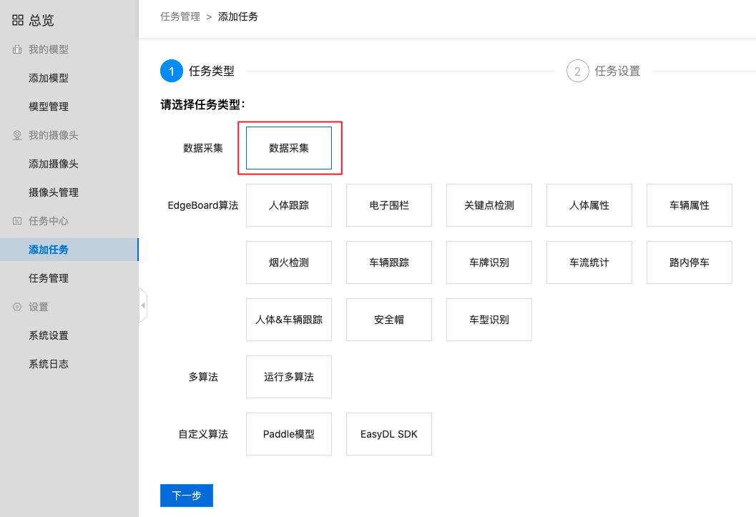Image resolution: width=756 pixels, height=517 pixels.
Task: Select the 车辆属性 algorithm card
Action: (689, 205)
